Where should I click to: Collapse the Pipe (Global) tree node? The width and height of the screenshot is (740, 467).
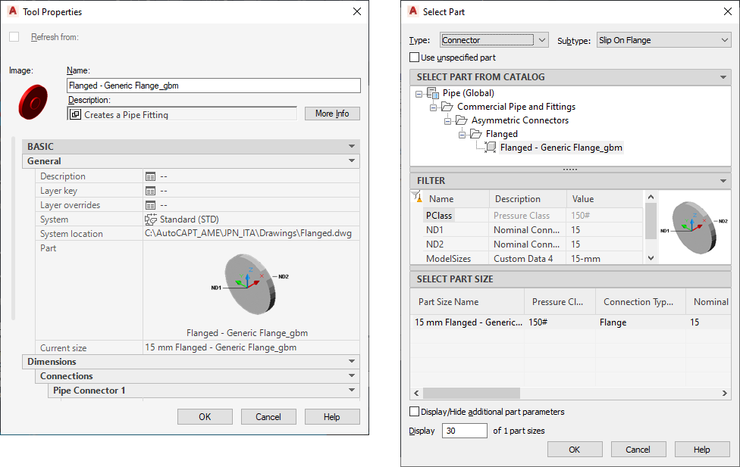(419, 95)
